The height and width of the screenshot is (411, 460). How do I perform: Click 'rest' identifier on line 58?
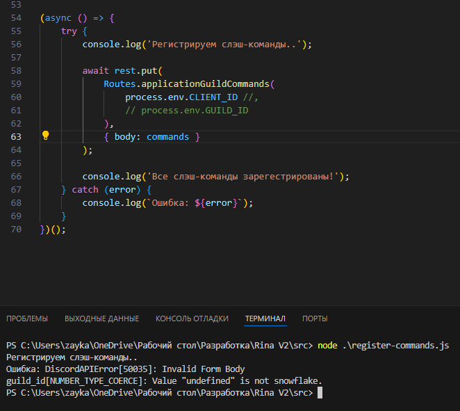(x=125, y=71)
